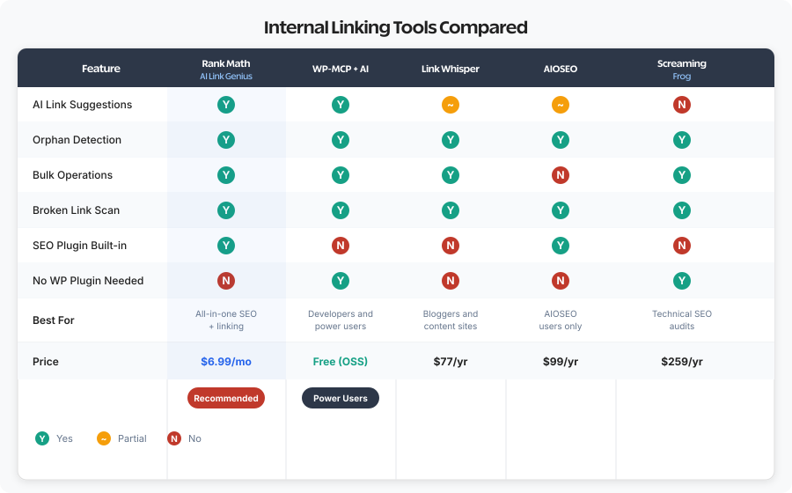Select the Link Whisper column header

451,69
